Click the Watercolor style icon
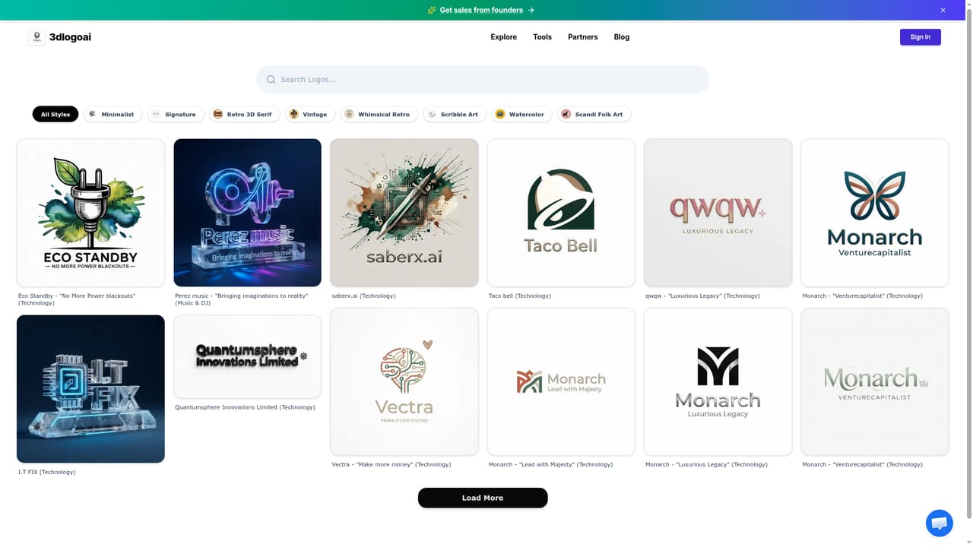This screenshot has height=547, width=973. click(x=500, y=114)
